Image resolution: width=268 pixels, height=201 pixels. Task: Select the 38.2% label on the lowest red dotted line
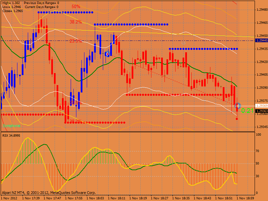tap(76, 121)
